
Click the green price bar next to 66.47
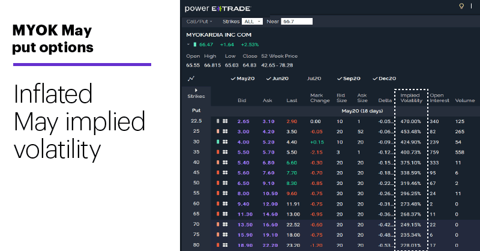click(194, 45)
